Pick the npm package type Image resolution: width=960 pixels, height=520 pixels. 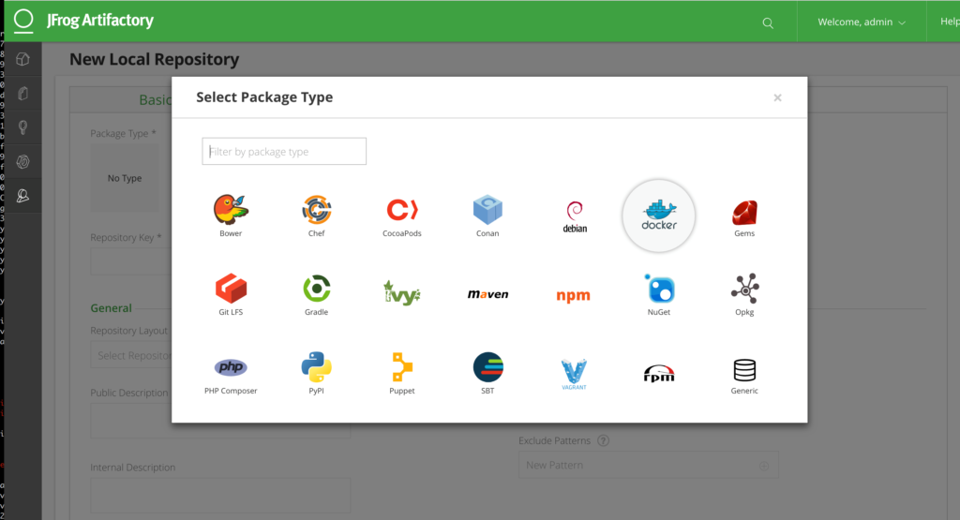[x=573, y=295]
